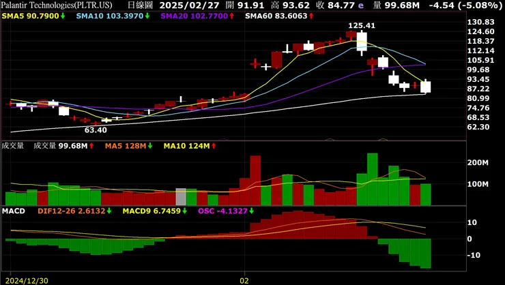Click the 2024/12/30 date axis label

(x=27, y=281)
